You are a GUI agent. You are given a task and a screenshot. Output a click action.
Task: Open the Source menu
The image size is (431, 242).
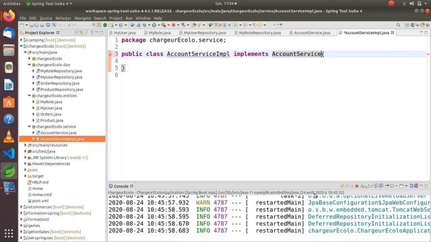pos(46,18)
